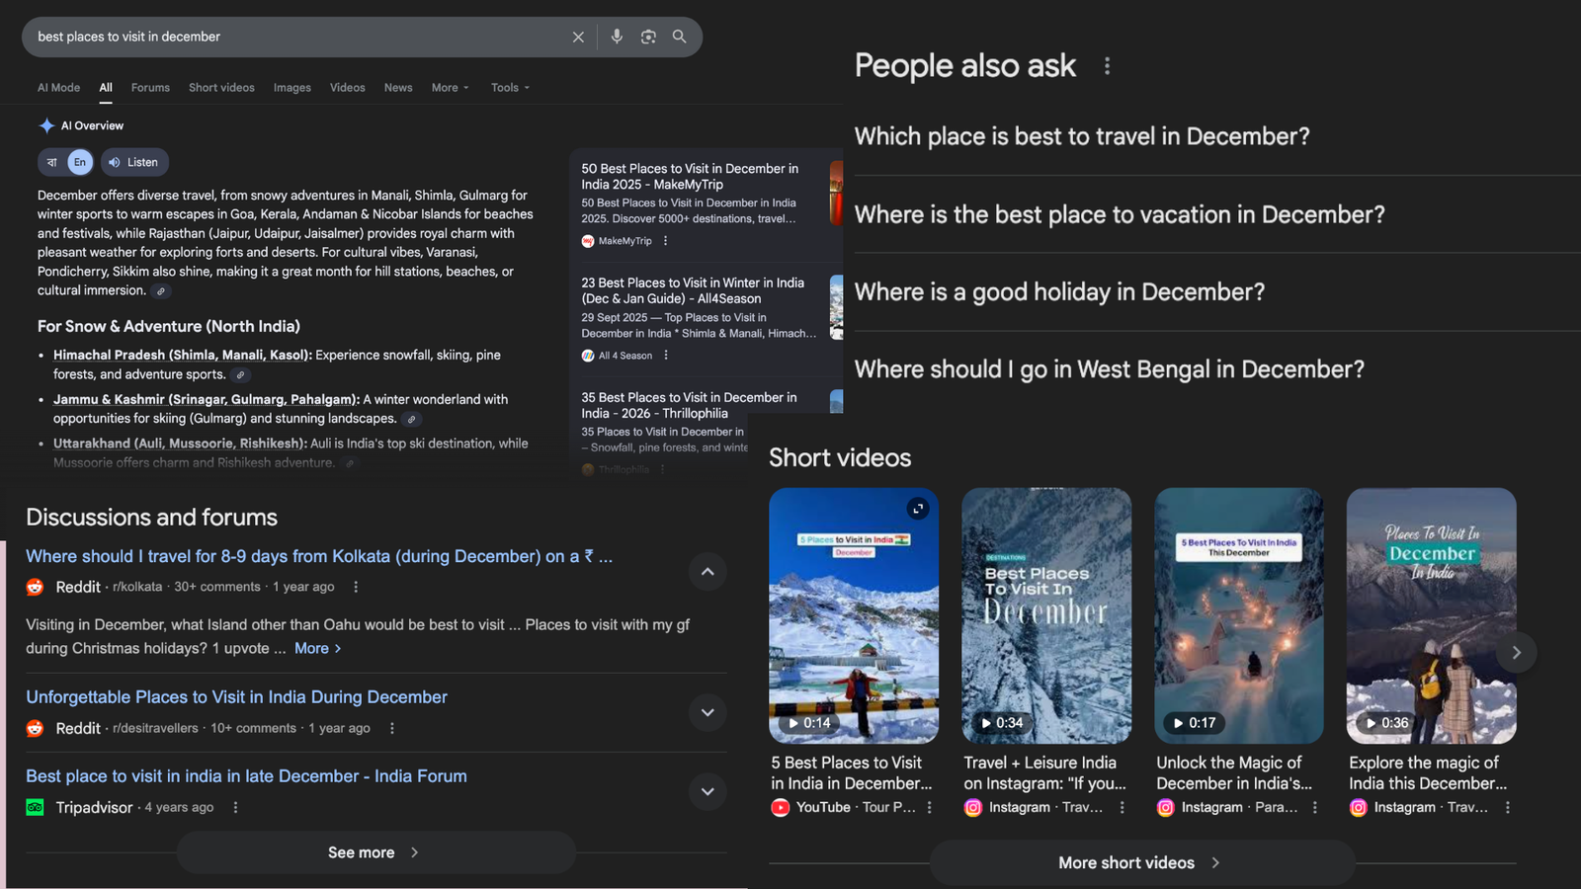Click the Reddit icon on the r/kolkata result

tap(35, 587)
